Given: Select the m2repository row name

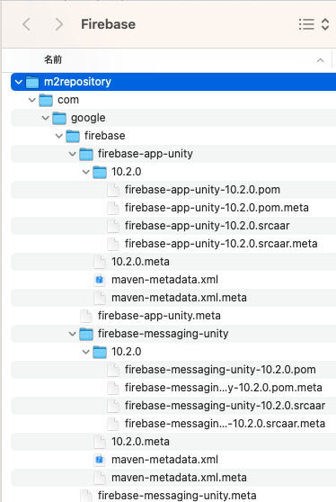Looking at the screenshot, I should tap(77, 82).
